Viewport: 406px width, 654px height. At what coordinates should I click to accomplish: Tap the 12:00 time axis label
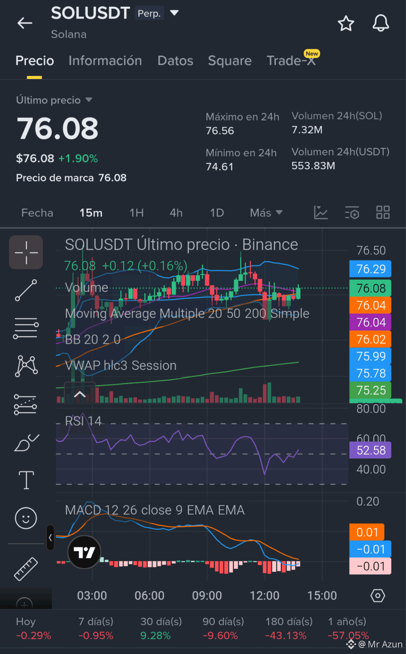(264, 596)
